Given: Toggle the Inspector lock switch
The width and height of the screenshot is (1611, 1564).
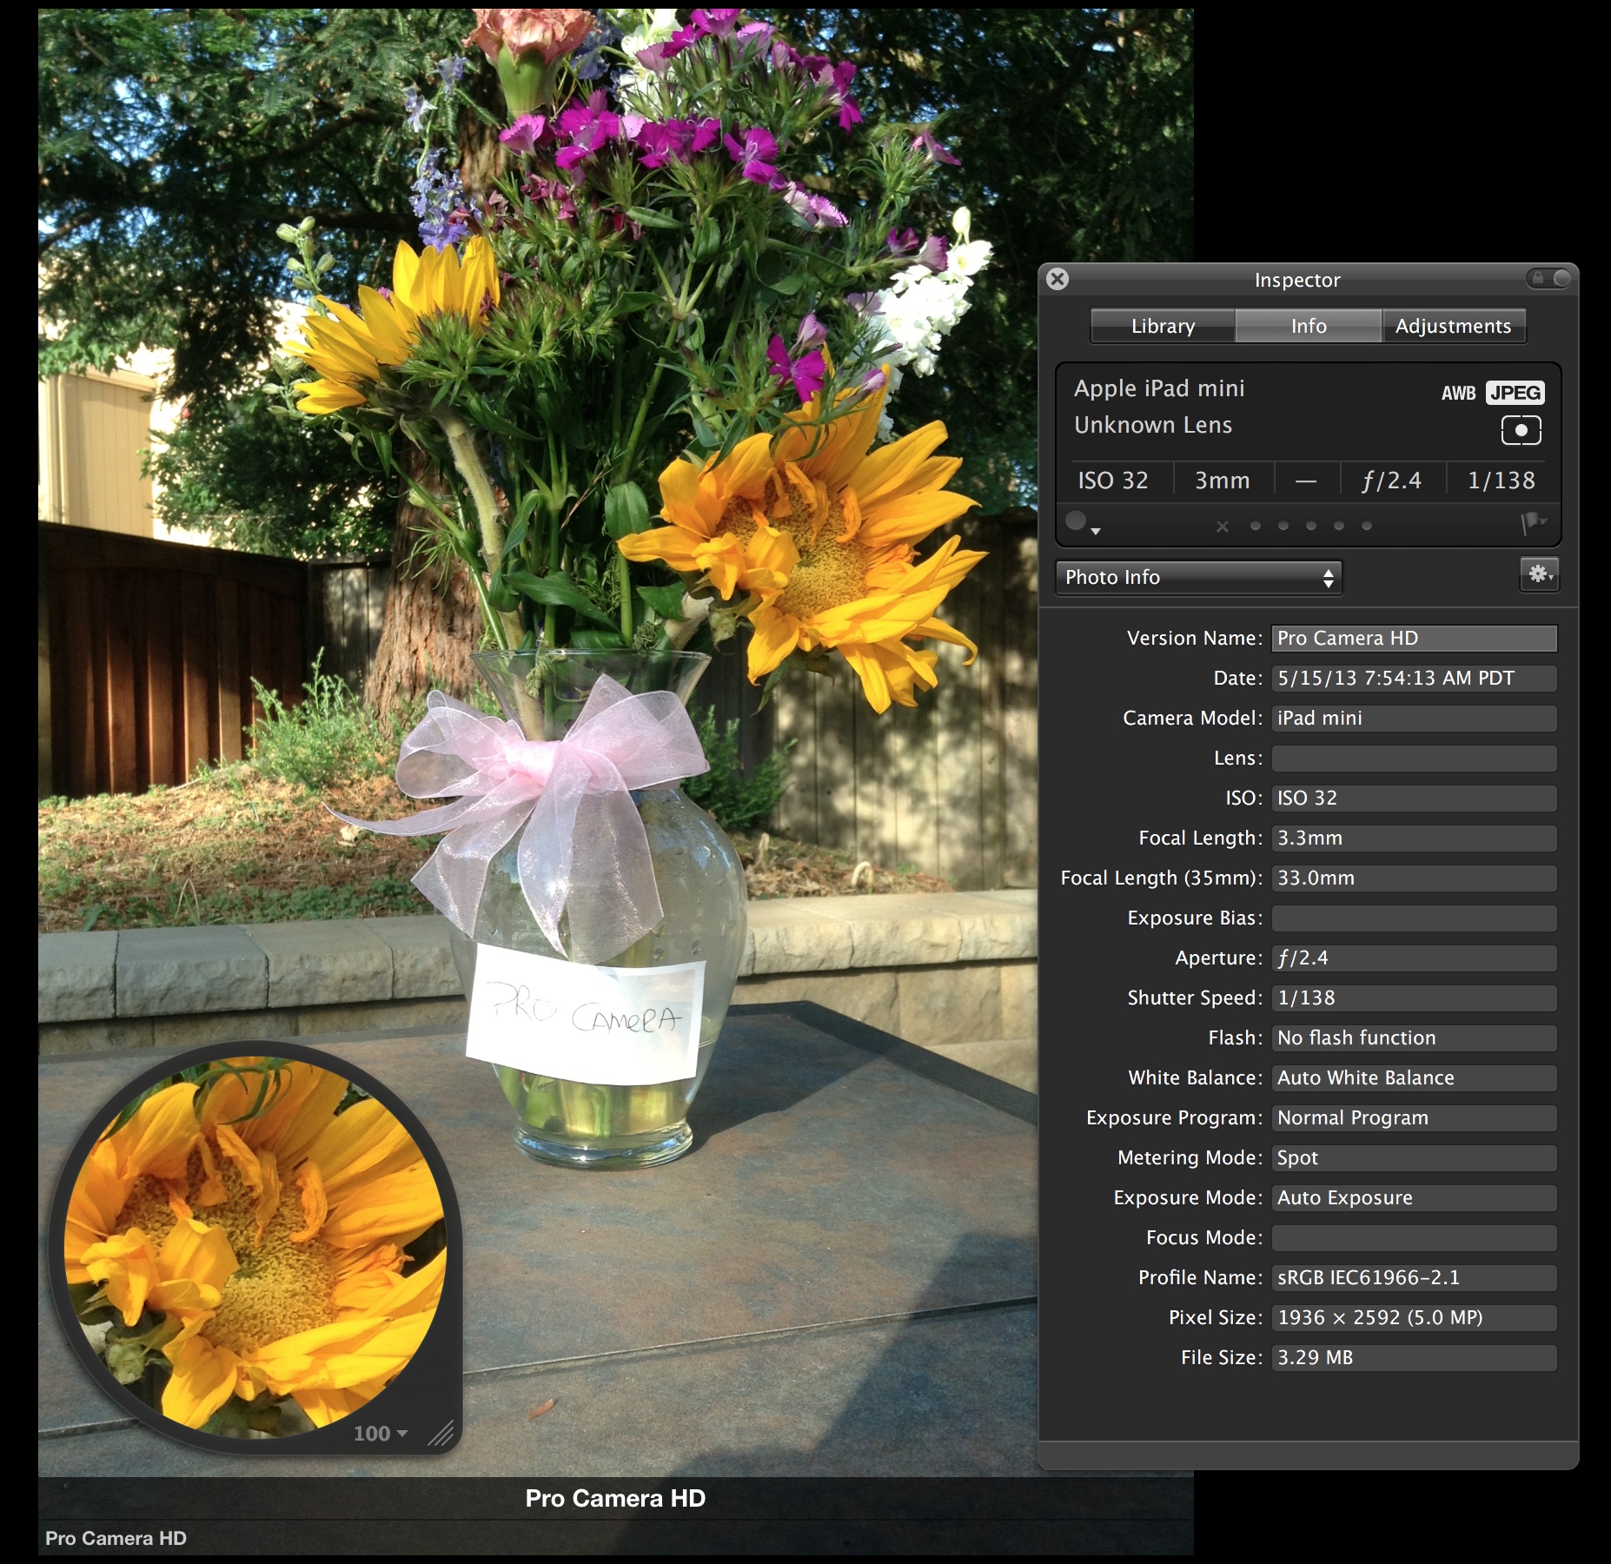Looking at the screenshot, I should tap(1549, 279).
